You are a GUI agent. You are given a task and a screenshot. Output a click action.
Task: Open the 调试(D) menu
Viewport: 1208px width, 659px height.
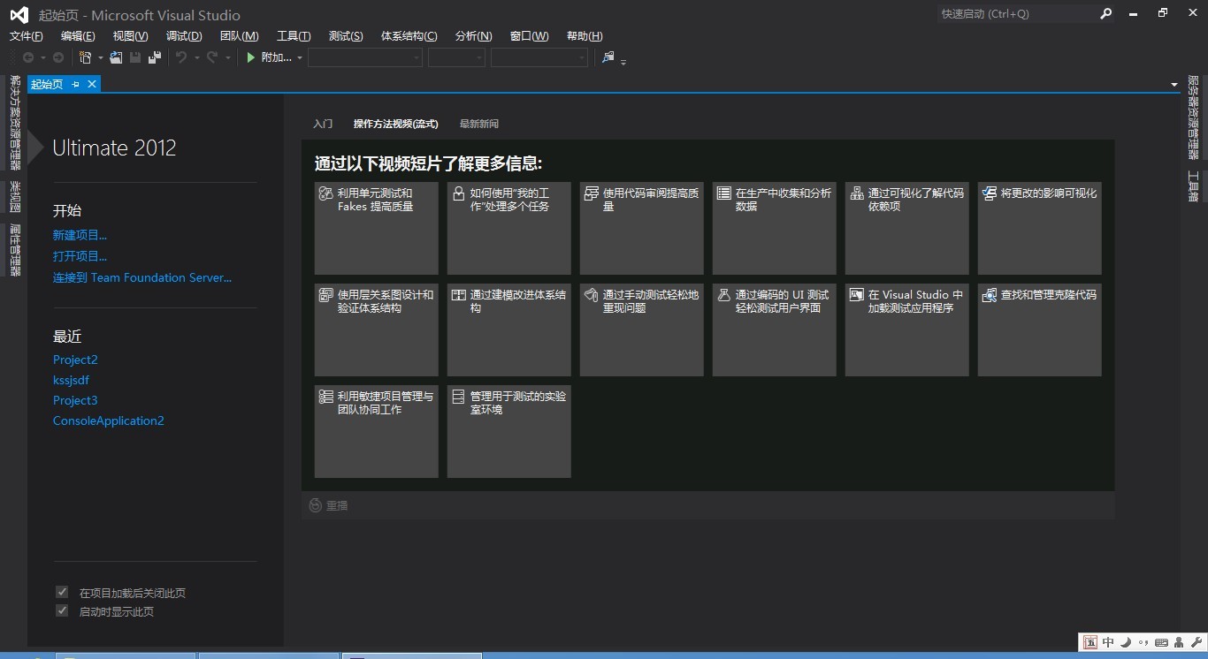pyautogui.click(x=184, y=36)
